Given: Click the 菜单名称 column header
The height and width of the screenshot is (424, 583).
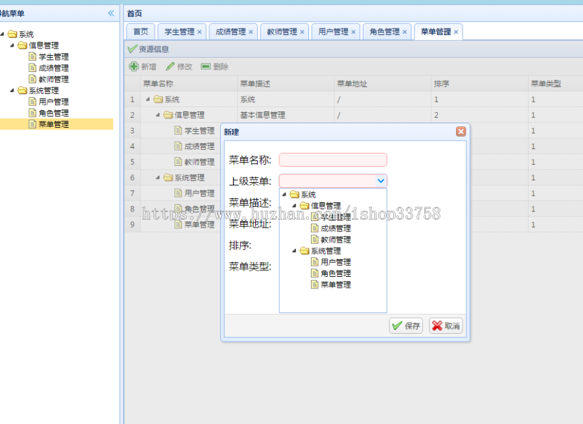Looking at the screenshot, I should [189, 84].
